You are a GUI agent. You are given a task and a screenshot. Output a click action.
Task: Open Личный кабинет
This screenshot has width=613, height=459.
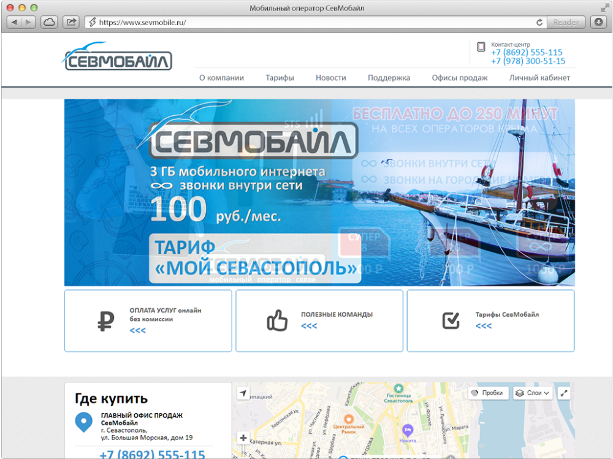(538, 78)
